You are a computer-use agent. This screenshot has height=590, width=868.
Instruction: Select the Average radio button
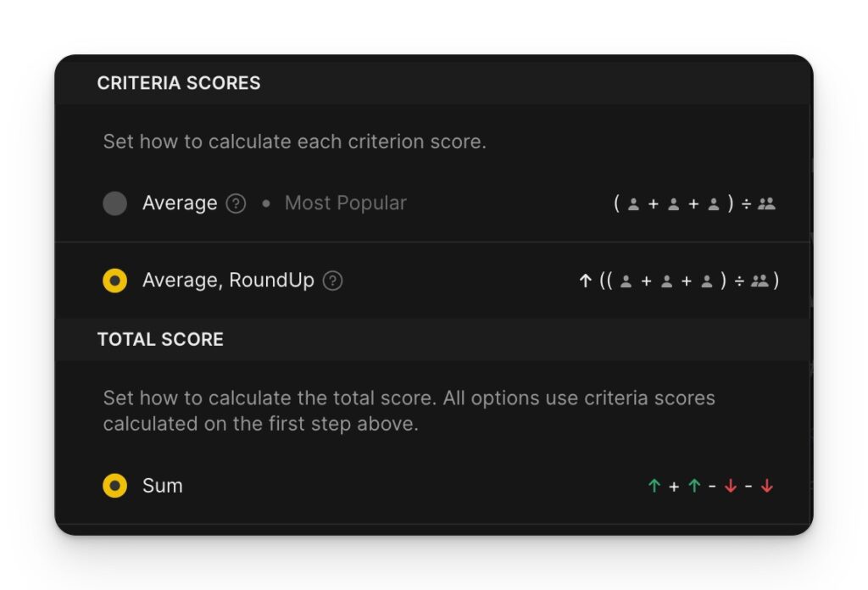114,203
